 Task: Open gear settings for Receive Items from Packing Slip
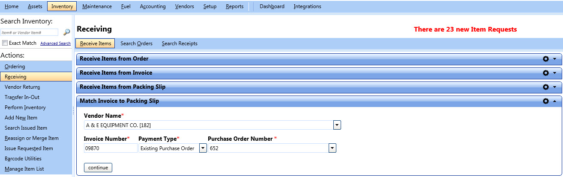click(546, 87)
